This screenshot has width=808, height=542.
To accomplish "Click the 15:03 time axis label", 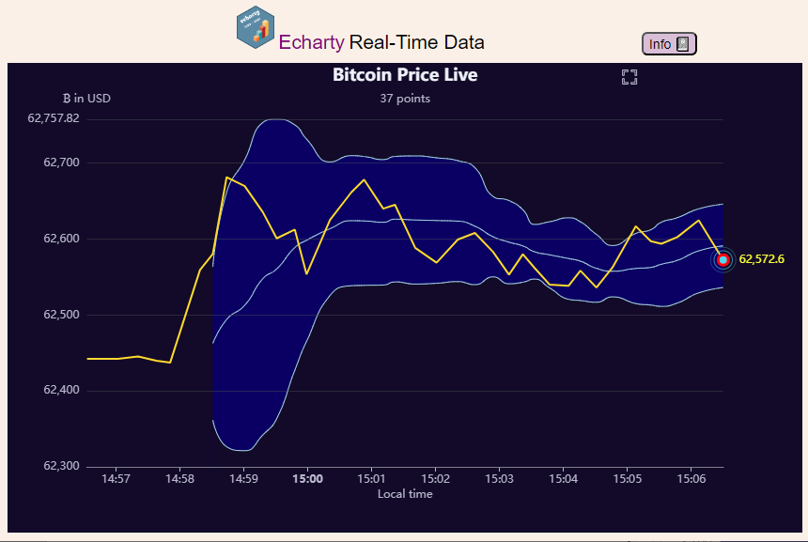I will [499, 479].
